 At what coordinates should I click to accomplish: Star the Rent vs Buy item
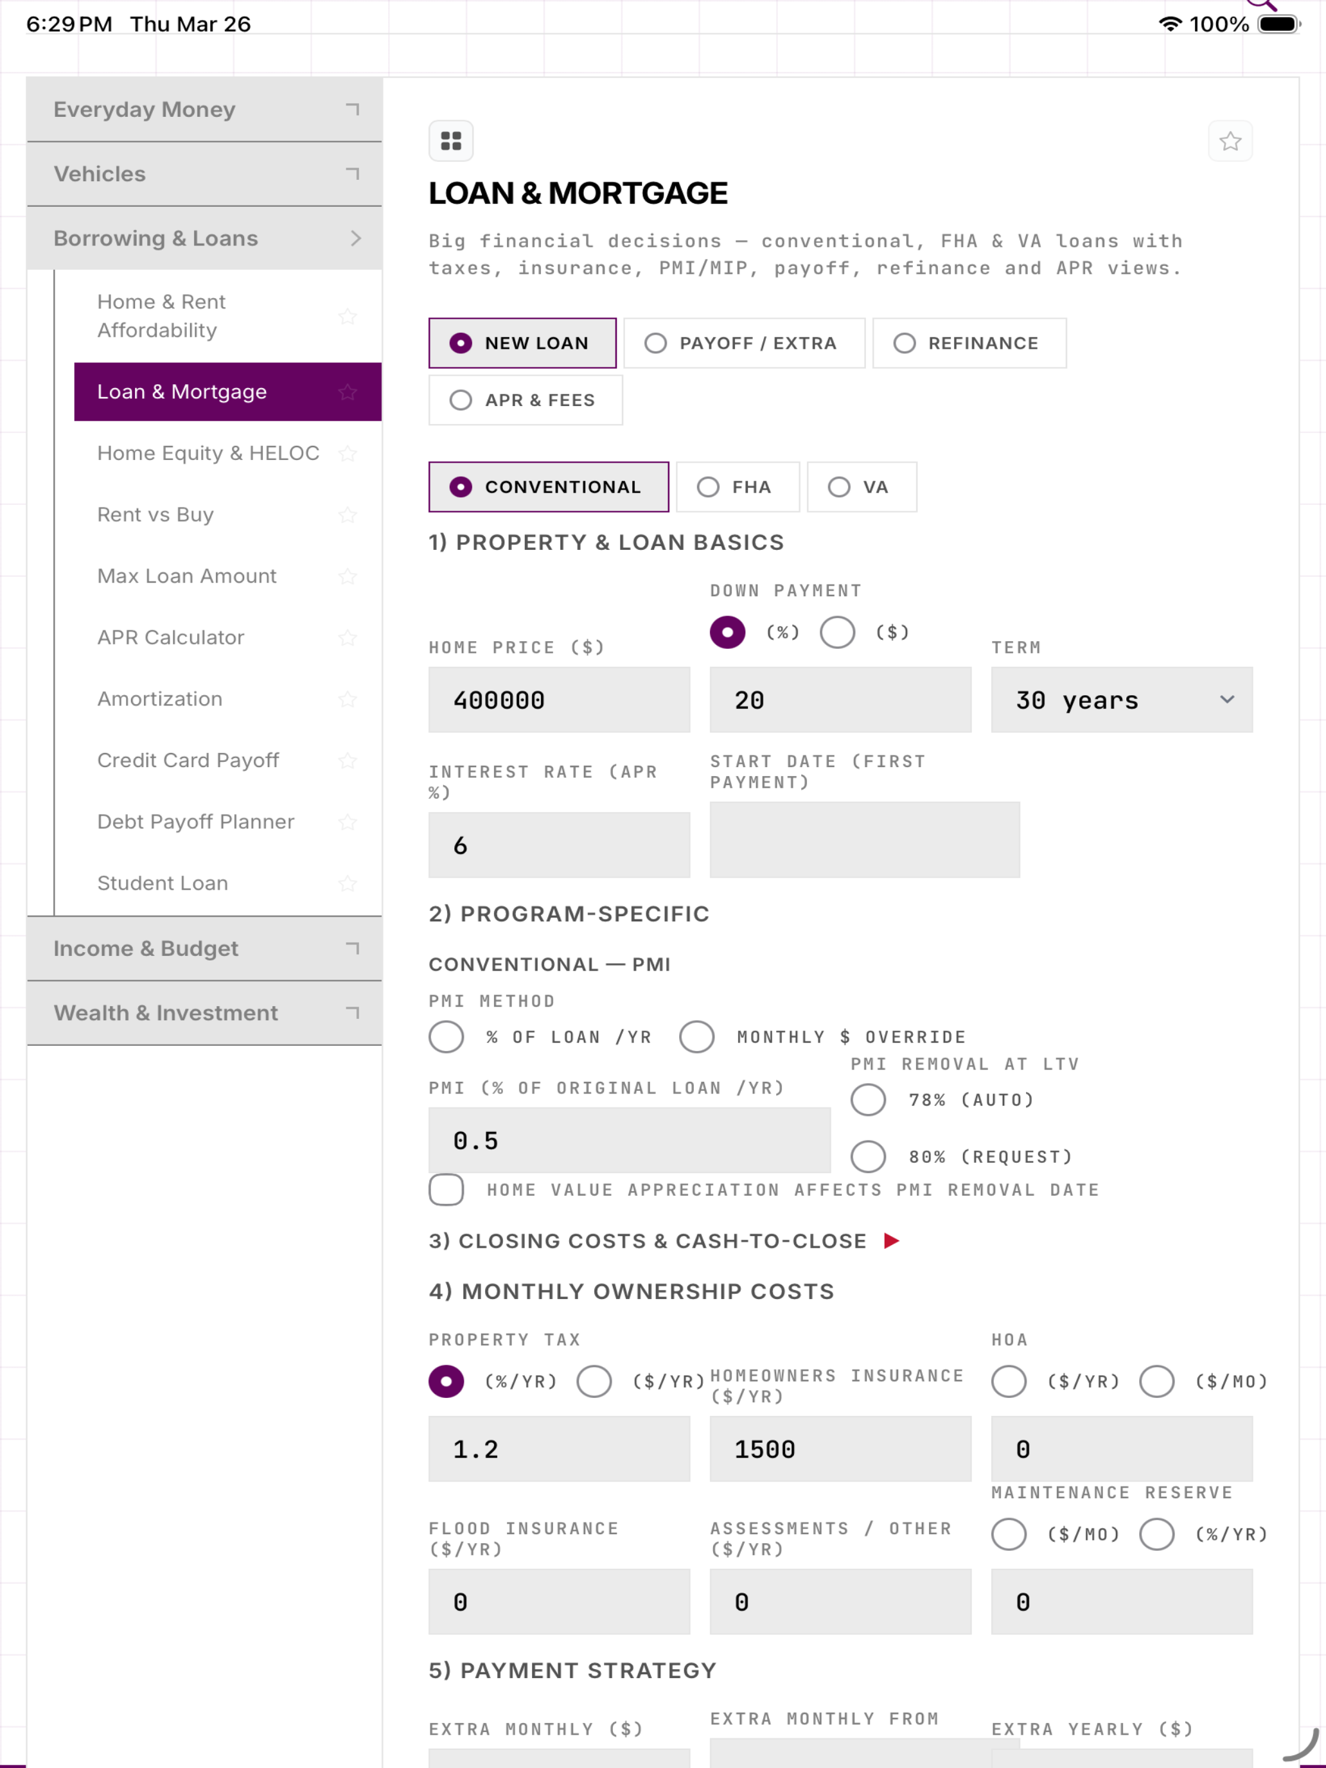tap(347, 515)
